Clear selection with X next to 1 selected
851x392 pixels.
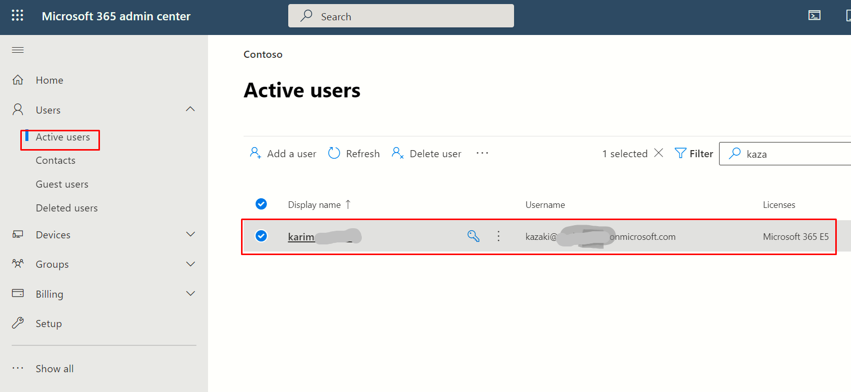(659, 153)
